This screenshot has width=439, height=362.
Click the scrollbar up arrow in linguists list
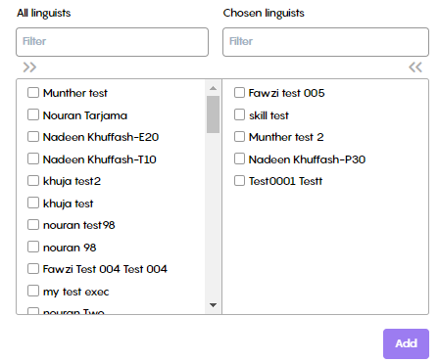[x=213, y=88]
